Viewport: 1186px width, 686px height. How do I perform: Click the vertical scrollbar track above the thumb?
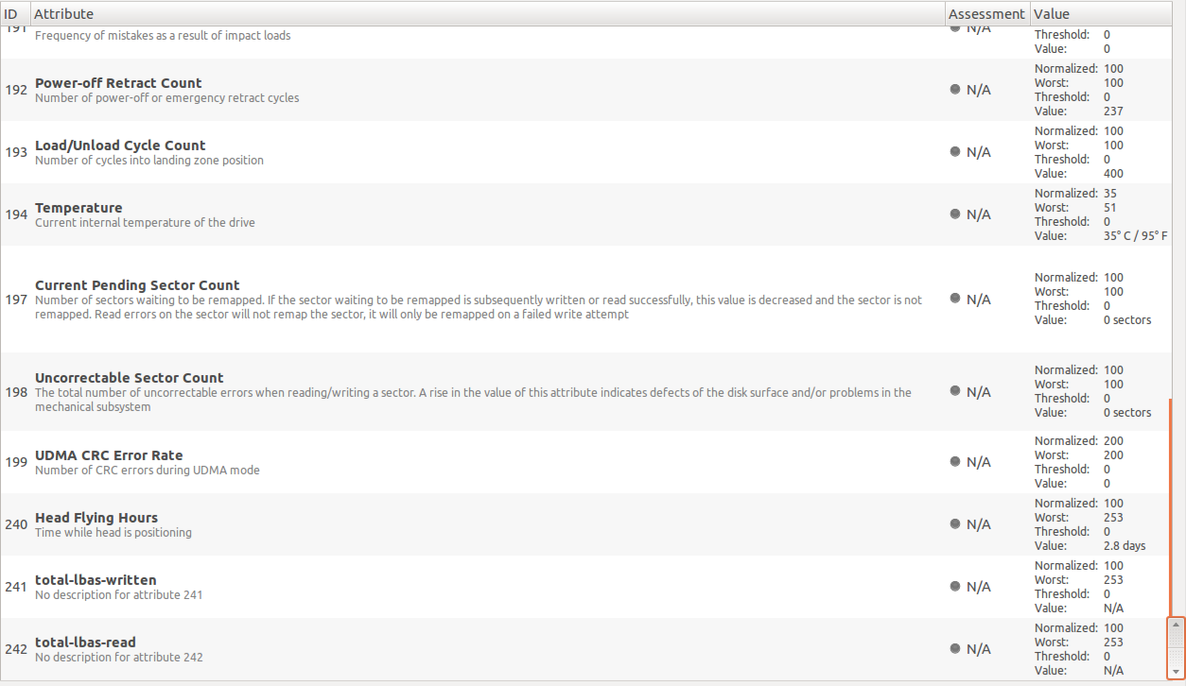tap(1176, 321)
